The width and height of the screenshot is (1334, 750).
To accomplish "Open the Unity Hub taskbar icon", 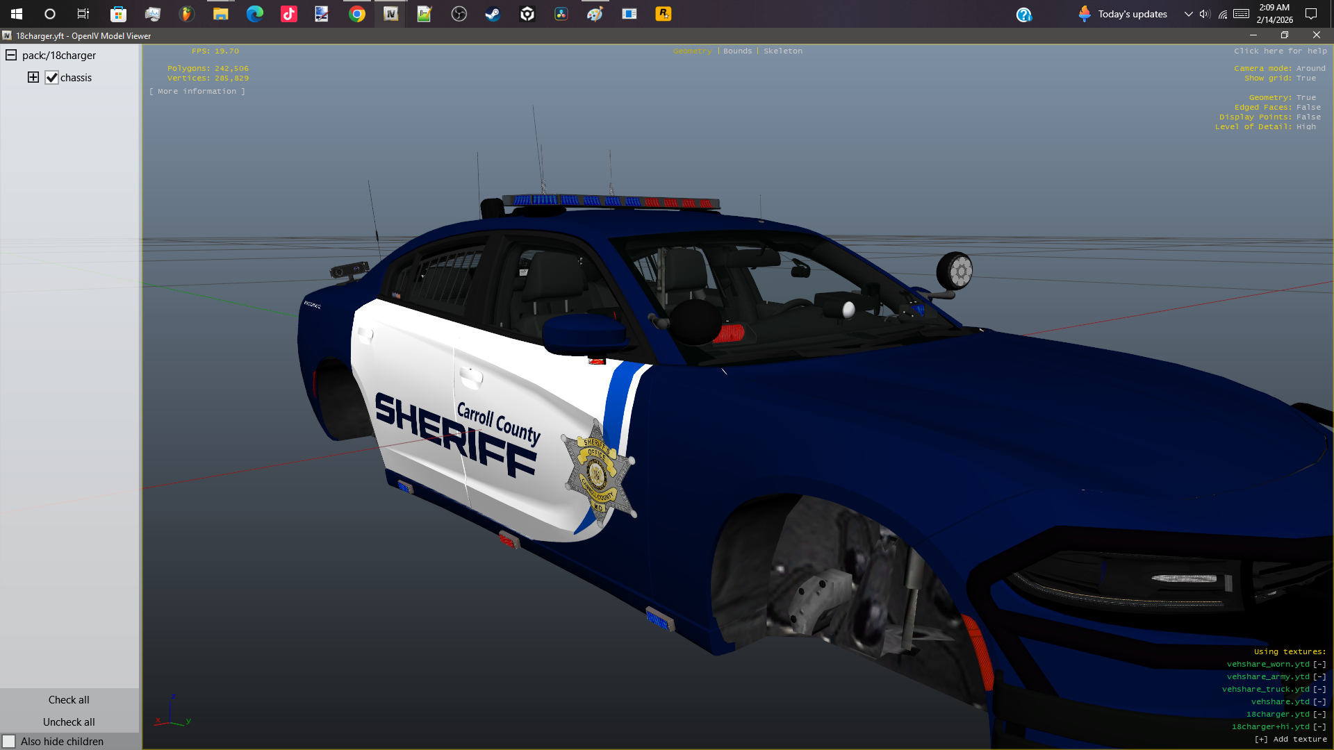I will (x=527, y=14).
